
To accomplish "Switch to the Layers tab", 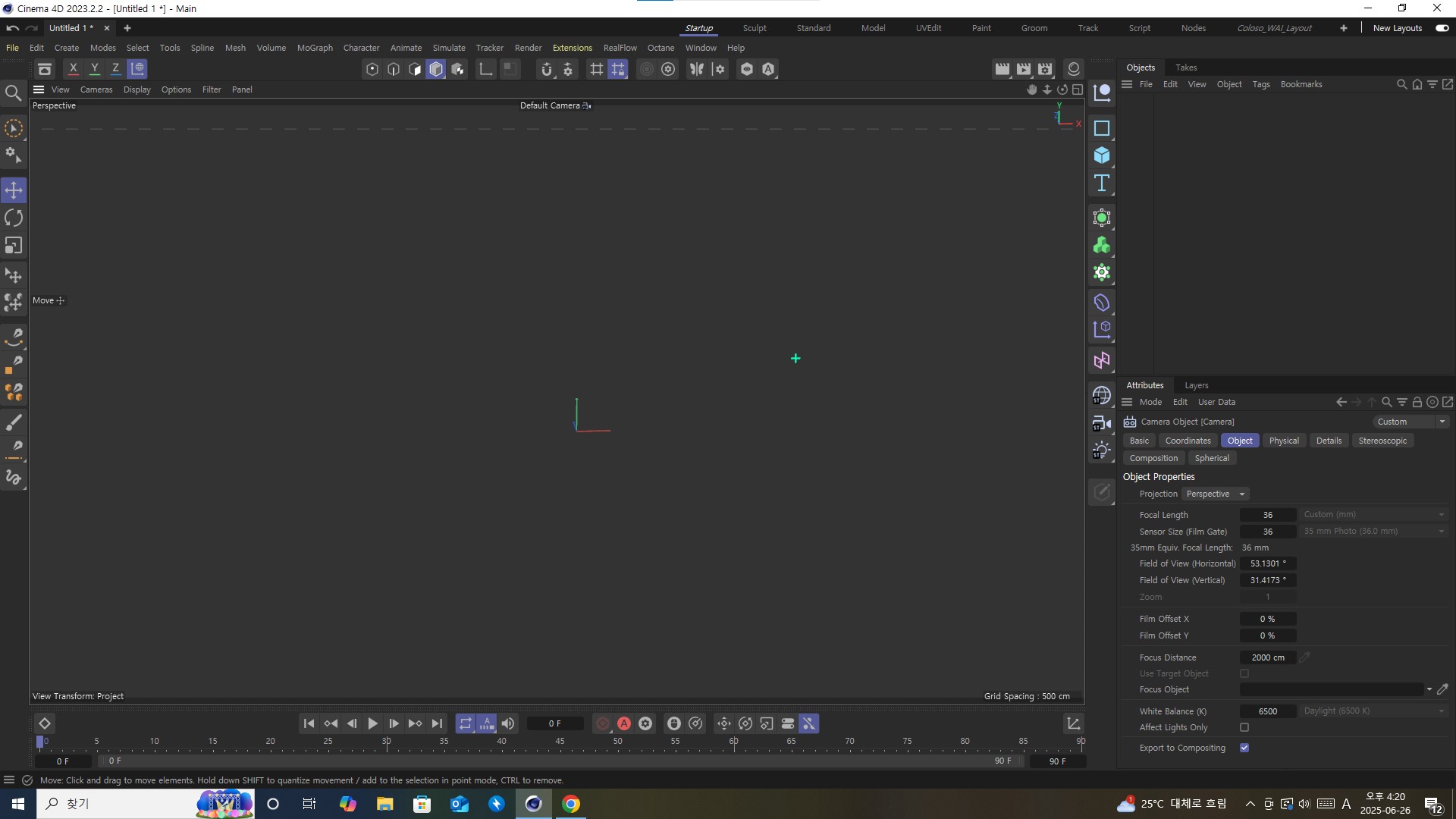I will click(x=1197, y=385).
